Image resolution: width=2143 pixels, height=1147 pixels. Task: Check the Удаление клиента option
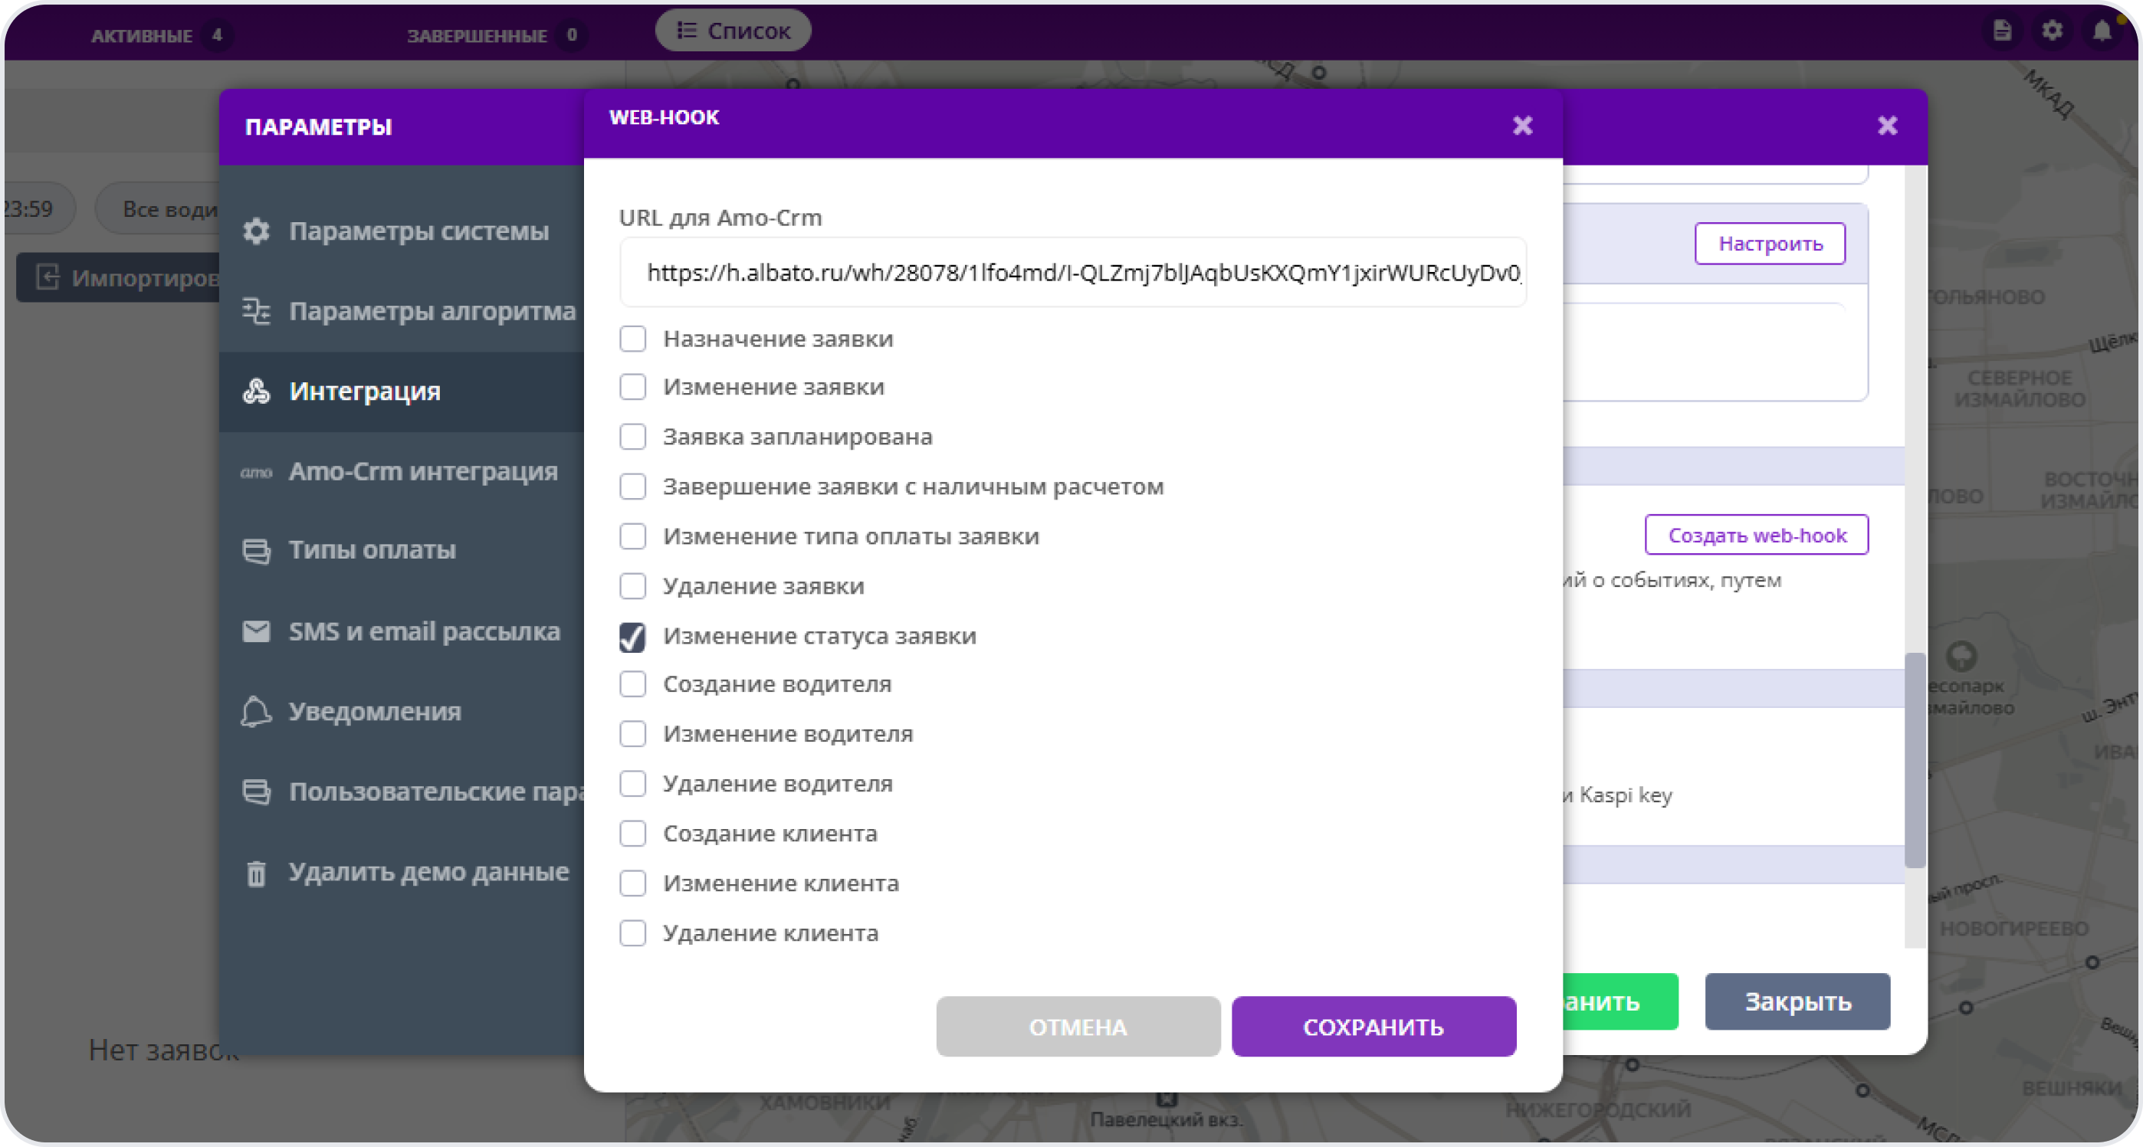(632, 933)
